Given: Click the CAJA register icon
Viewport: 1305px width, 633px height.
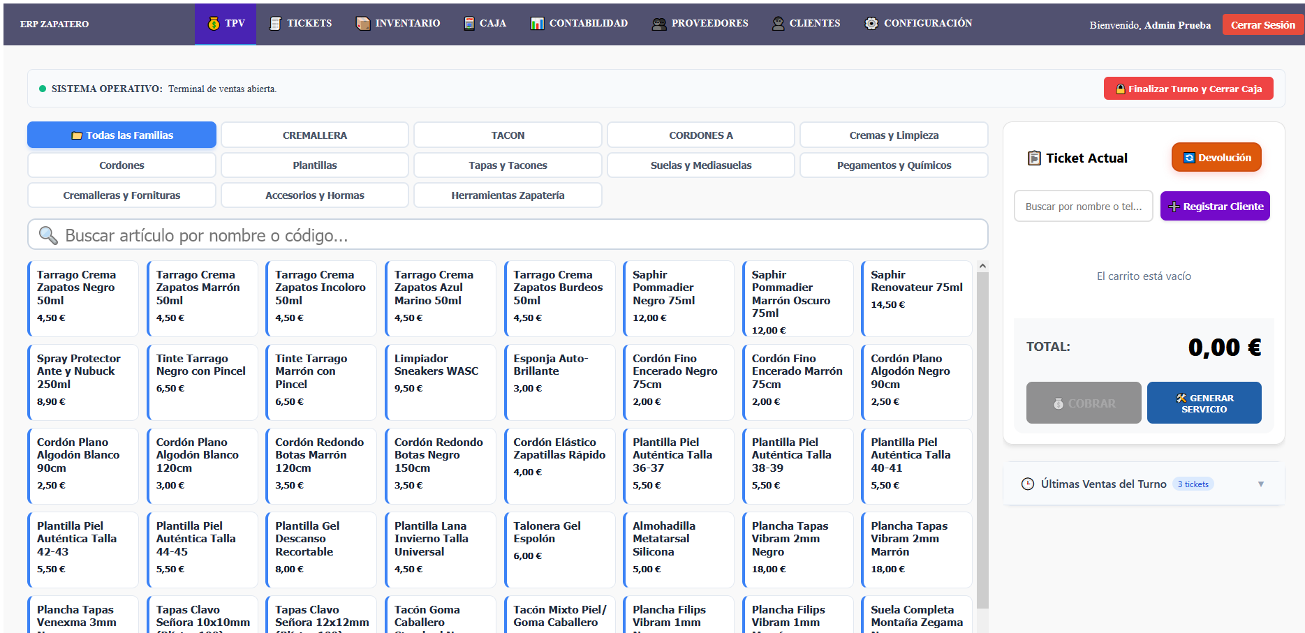Looking at the screenshot, I should point(469,24).
